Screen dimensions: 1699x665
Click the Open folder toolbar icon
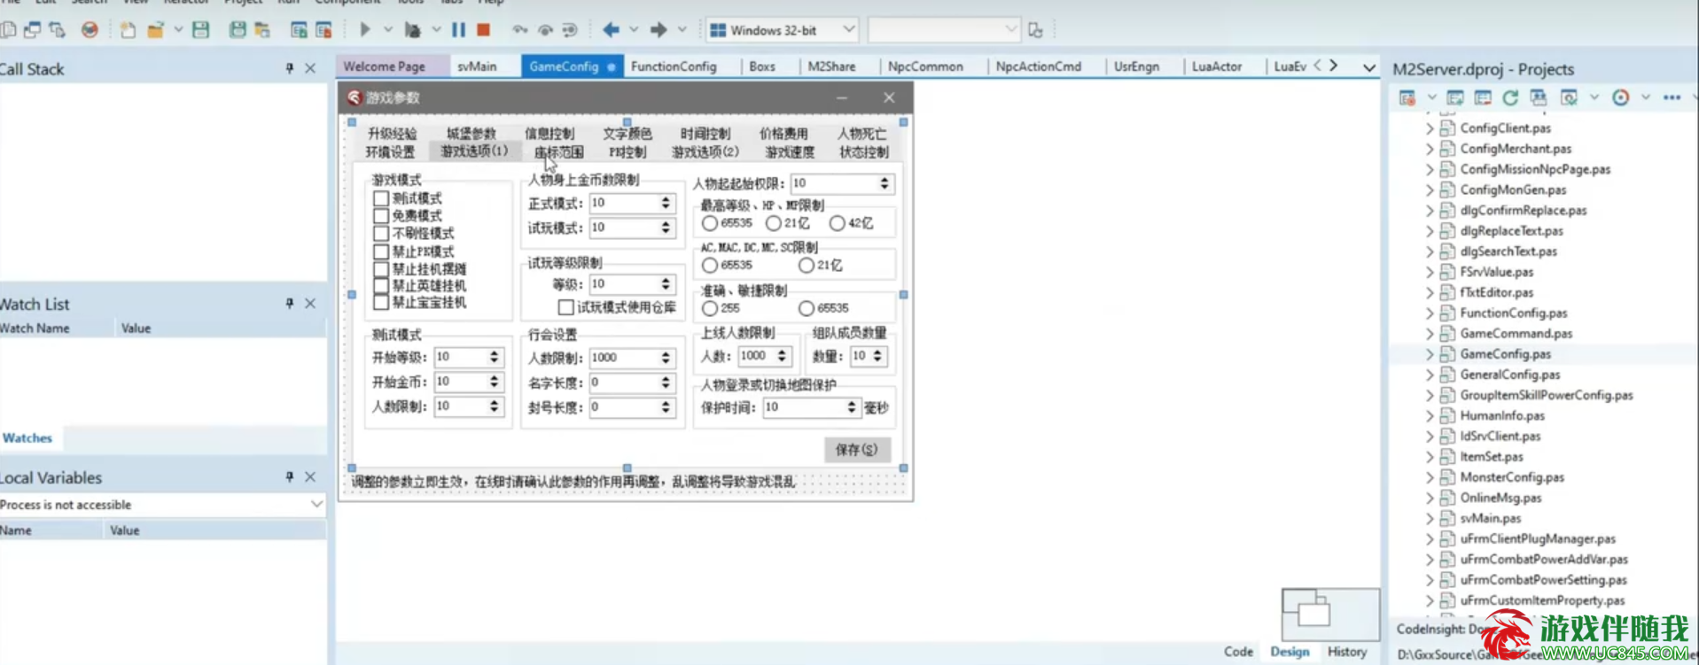(x=155, y=30)
